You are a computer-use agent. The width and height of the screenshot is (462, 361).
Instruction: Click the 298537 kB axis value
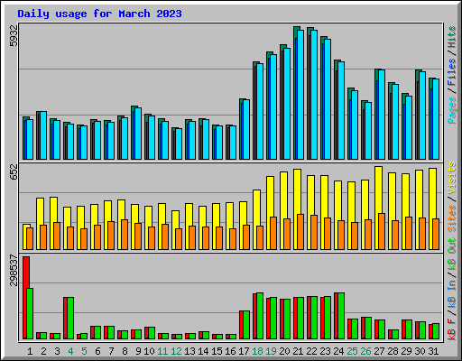(14, 270)
